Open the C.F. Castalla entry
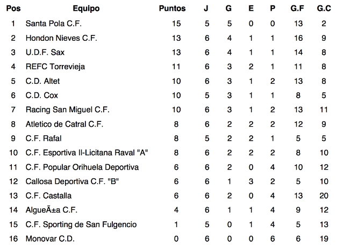This screenshot has width=344, height=247. point(48,195)
